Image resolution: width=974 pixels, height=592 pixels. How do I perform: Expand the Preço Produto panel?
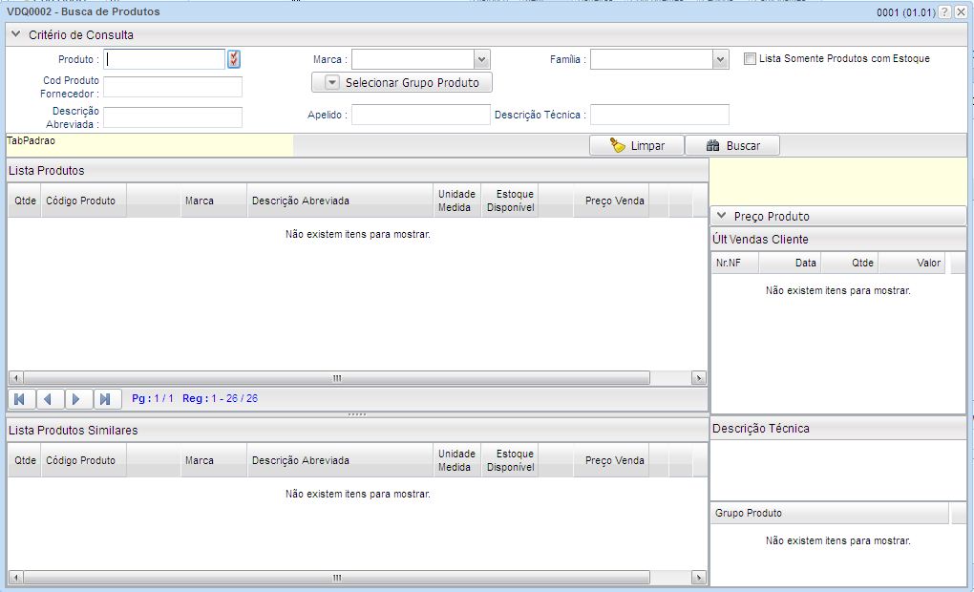tap(723, 215)
